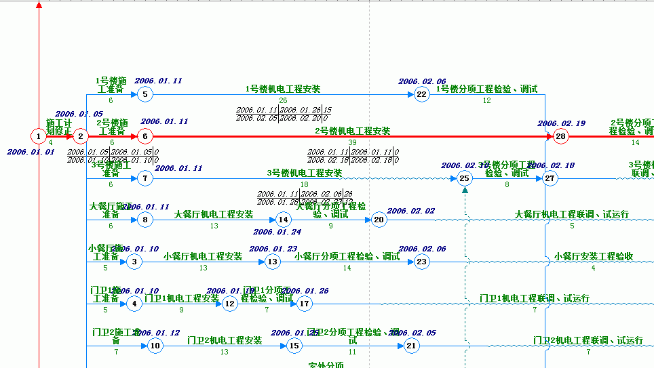Click task 小餐厅分项工程检验、调试
The width and height of the screenshot is (654, 368).
pos(347,256)
